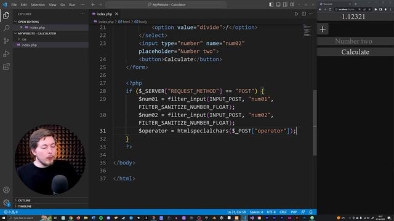The image size is (394, 221).
Task: Open a new browser tab
Action: click(356, 4)
